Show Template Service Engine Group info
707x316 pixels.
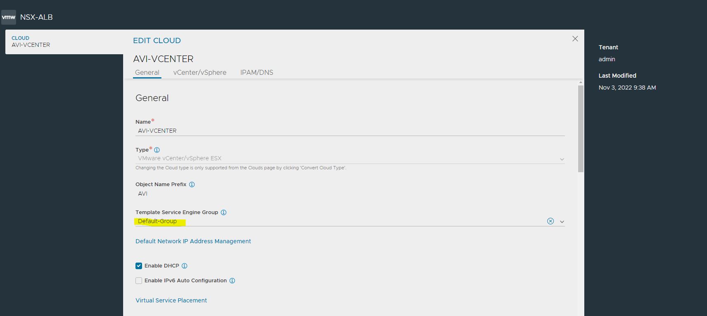224,212
